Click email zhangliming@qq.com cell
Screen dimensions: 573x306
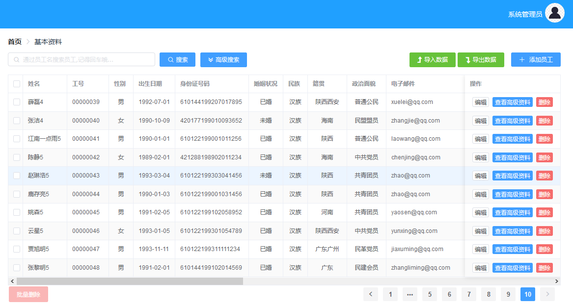point(421,268)
